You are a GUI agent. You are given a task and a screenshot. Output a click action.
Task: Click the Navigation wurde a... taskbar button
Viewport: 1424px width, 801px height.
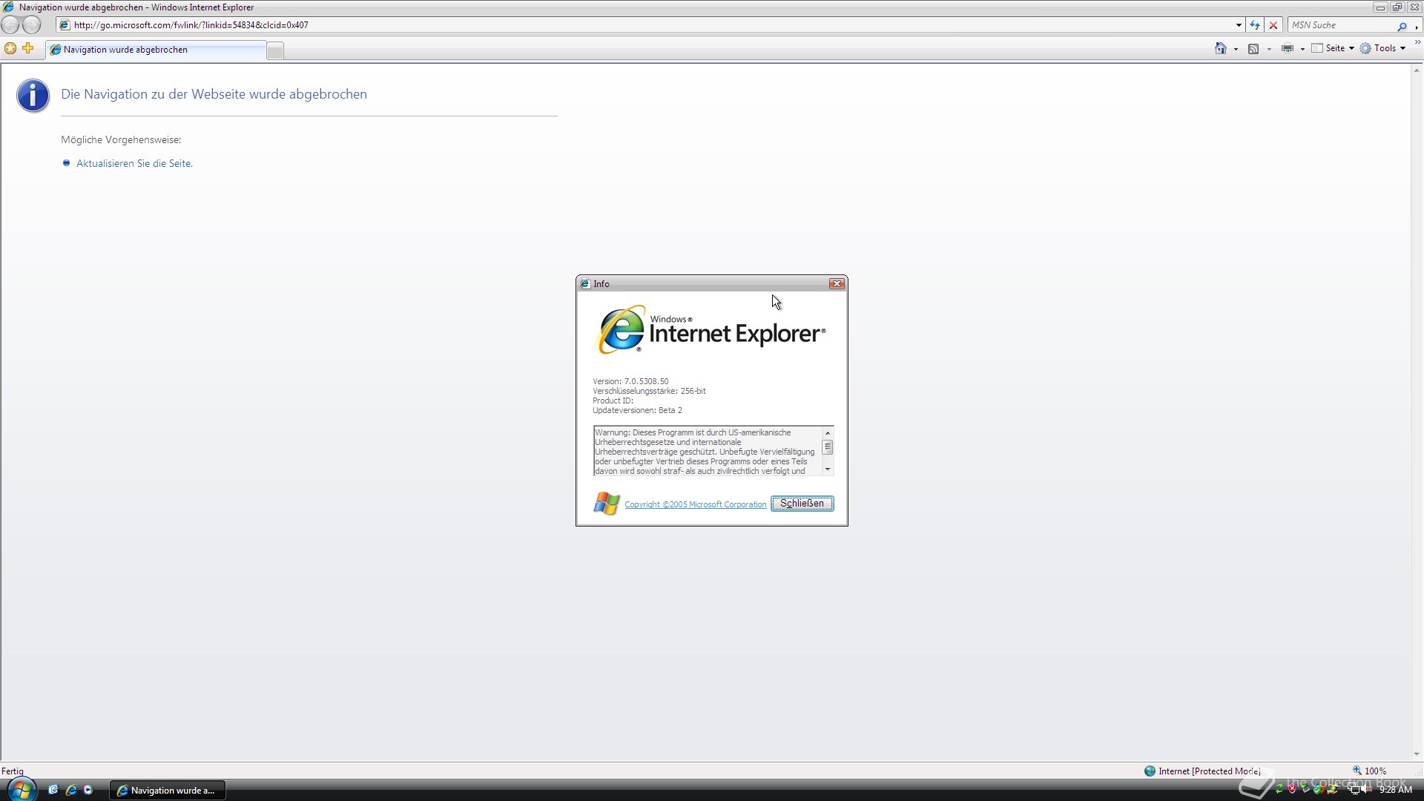168,791
